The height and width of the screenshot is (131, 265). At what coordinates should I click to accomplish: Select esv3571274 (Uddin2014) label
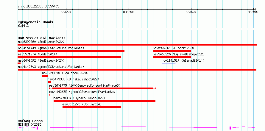pyautogui.click(x=38, y=54)
